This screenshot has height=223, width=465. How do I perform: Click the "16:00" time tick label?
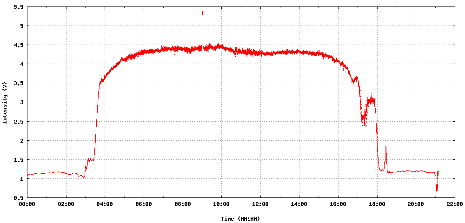point(338,204)
